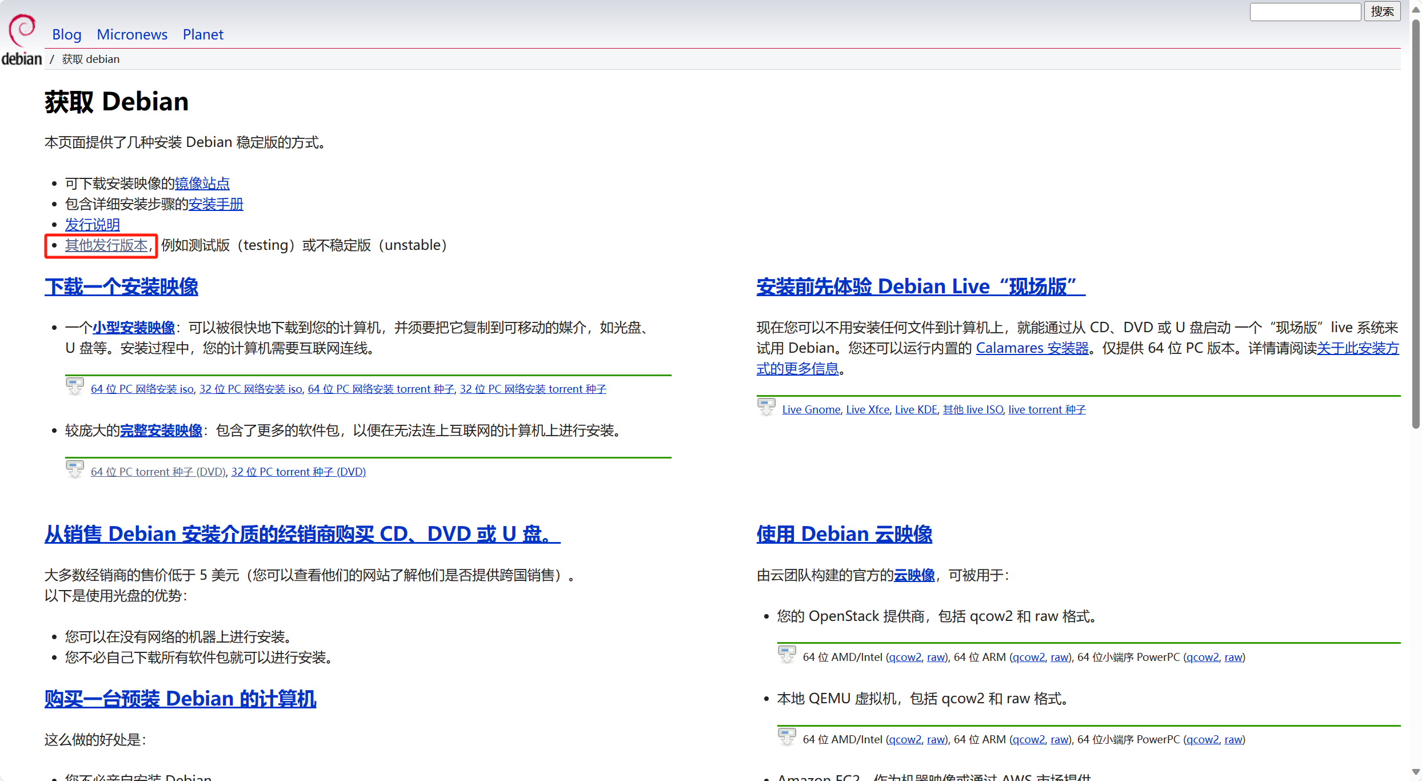Click download icon beside Live Gnome link
This screenshot has width=1422, height=781.
(766, 408)
